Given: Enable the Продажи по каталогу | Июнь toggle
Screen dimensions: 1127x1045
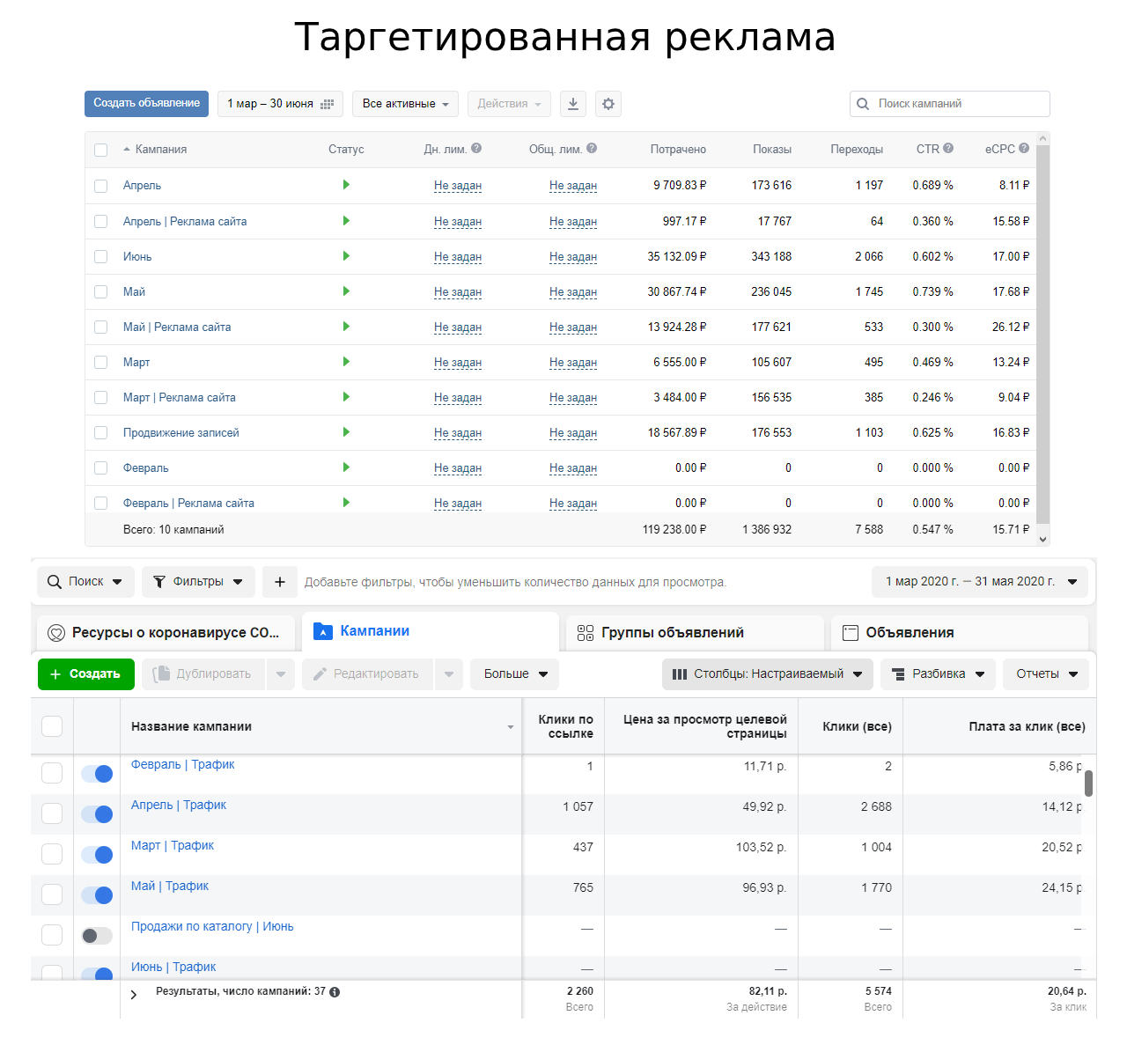Looking at the screenshot, I should coord(97,936).
